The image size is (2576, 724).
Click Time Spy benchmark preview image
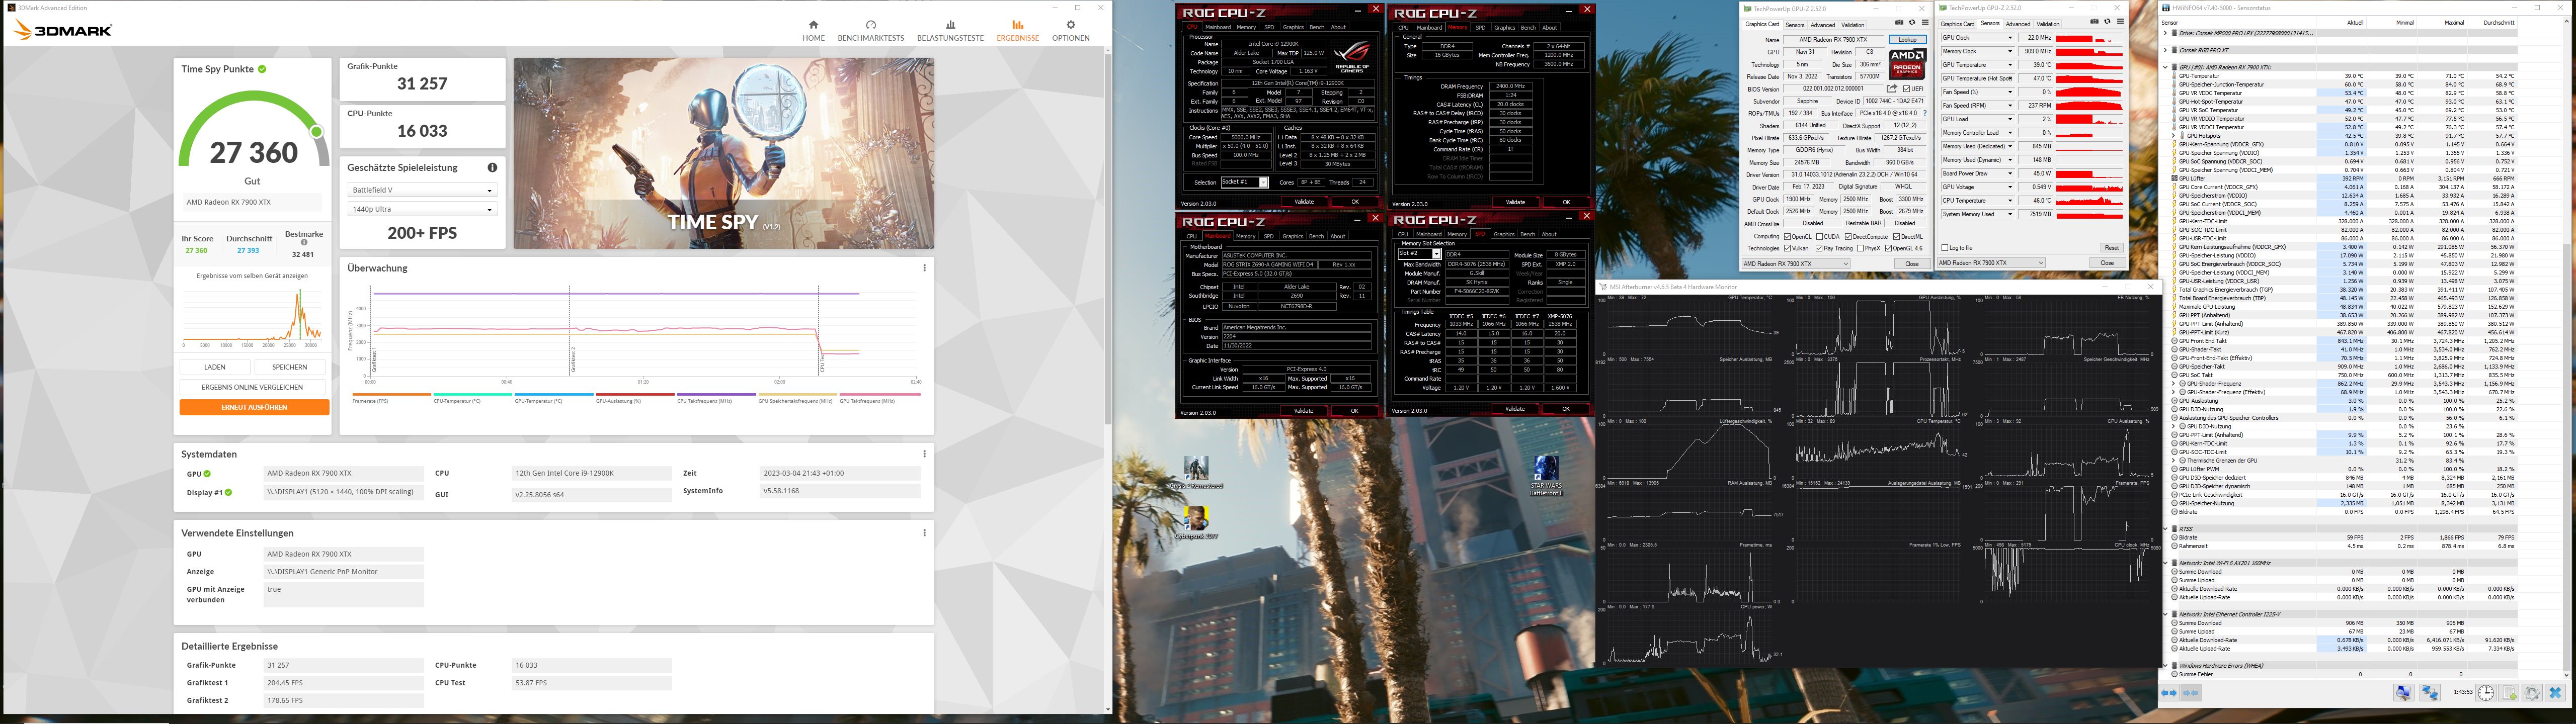tap(724, 153)
